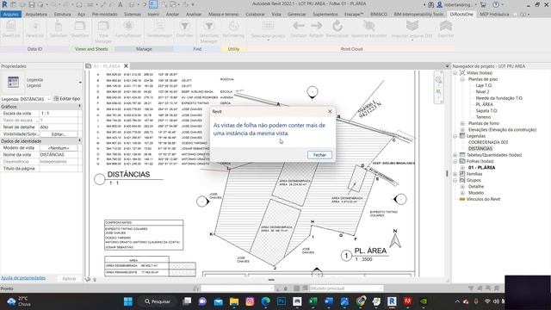Click the shopping cart icon in title bar

coord(483,4)
